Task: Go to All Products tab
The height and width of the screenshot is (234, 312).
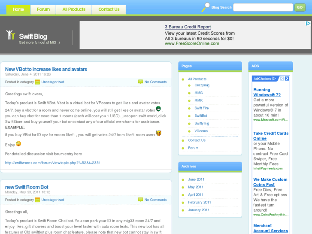Action: click(x=74, y=9)
